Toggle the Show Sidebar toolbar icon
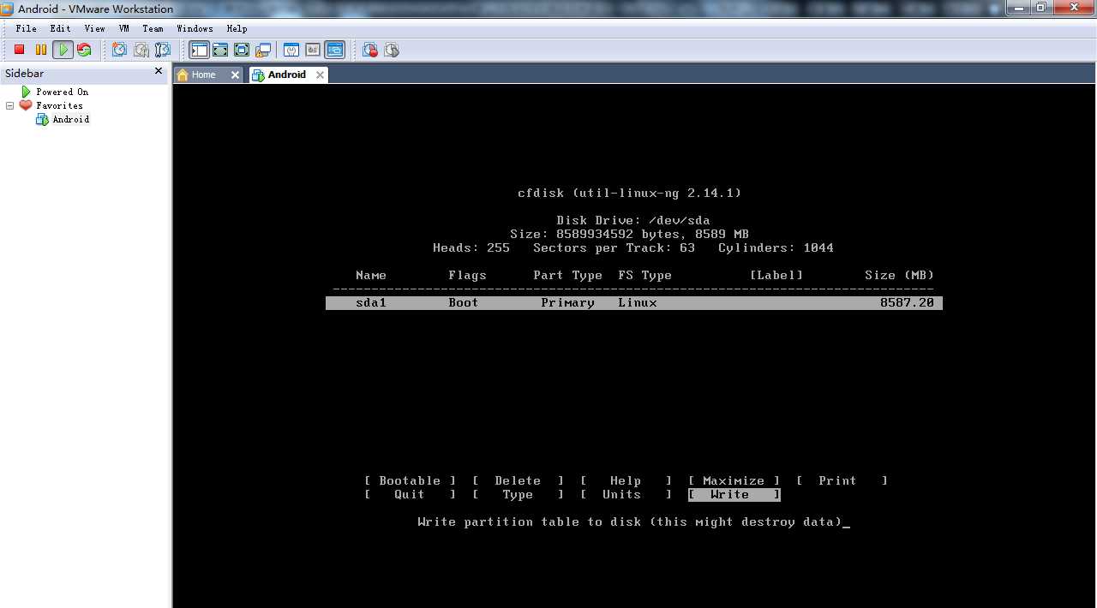The height and width of the screenshot is (608, 1097). coord(199,50)
